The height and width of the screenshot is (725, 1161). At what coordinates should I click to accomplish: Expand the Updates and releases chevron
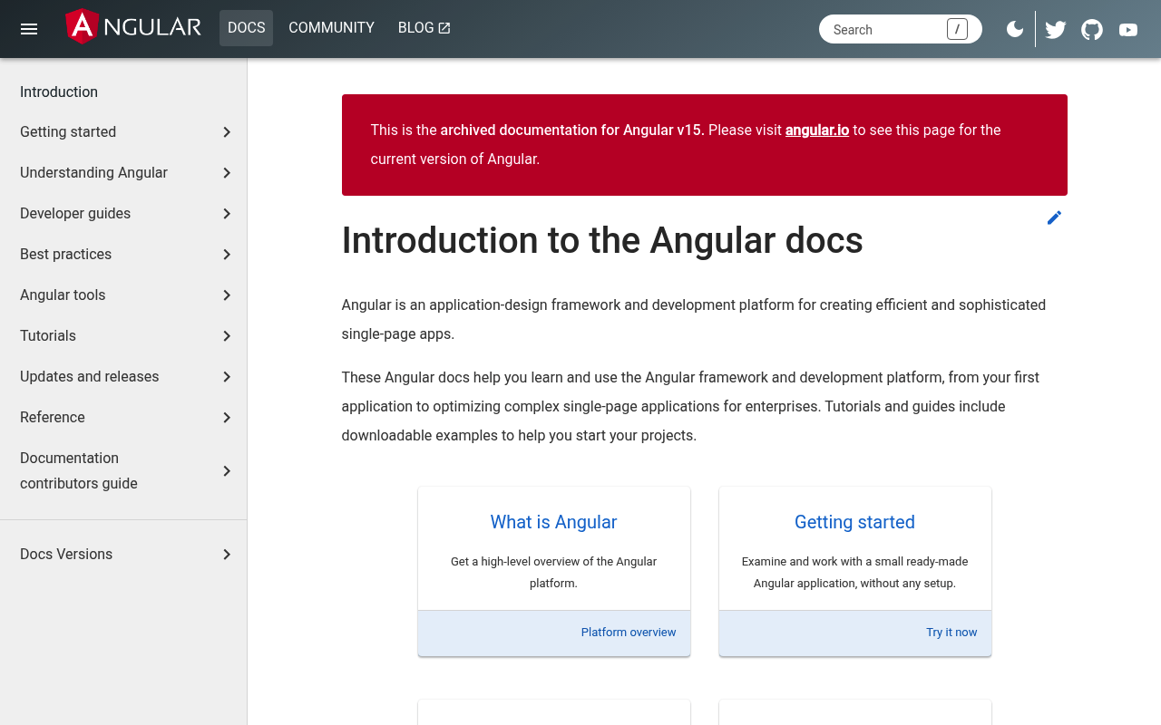tap(227, 377)
